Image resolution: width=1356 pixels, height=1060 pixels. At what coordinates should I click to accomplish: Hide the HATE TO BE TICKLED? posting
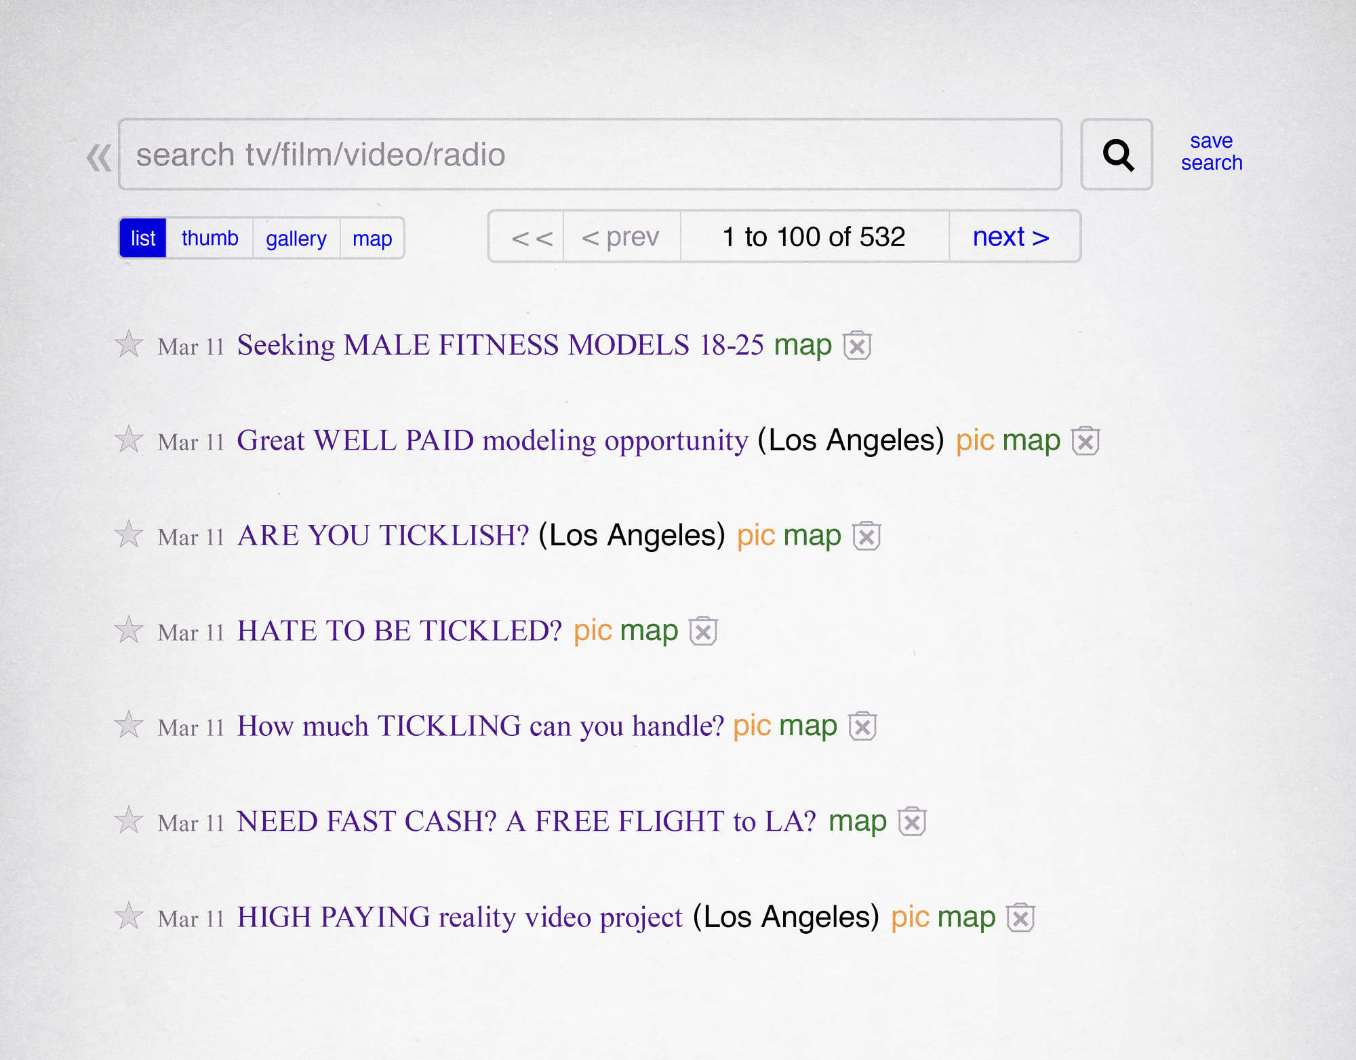[703, 632]
